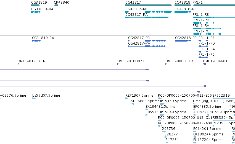Viewport: 235px width, 144px height.
Task: Select the bs55d07.5prime EST arrows
Action: click(34, 98)
